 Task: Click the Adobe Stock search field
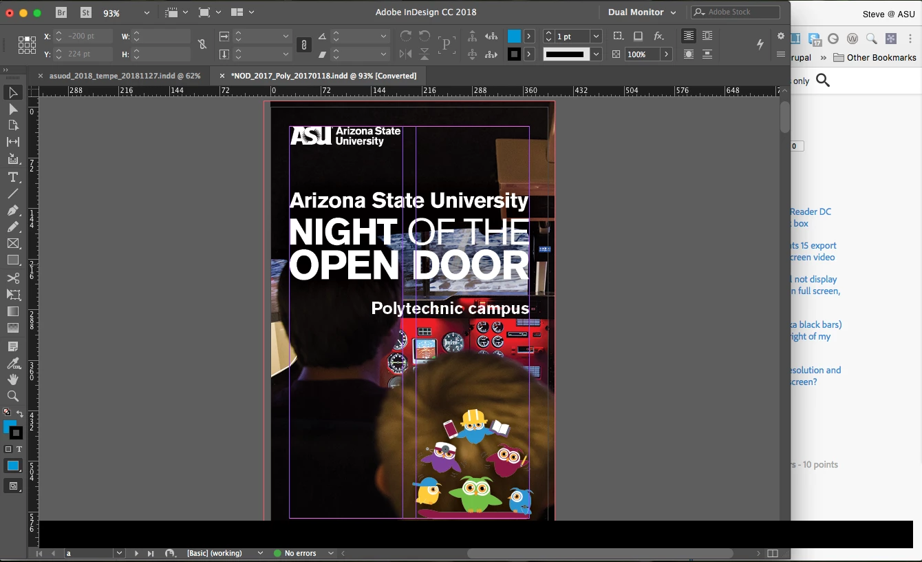(736, 12)
